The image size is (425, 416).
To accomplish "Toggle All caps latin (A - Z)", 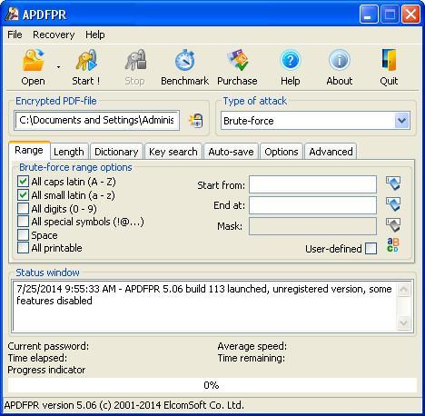I will tap(23, 182).
